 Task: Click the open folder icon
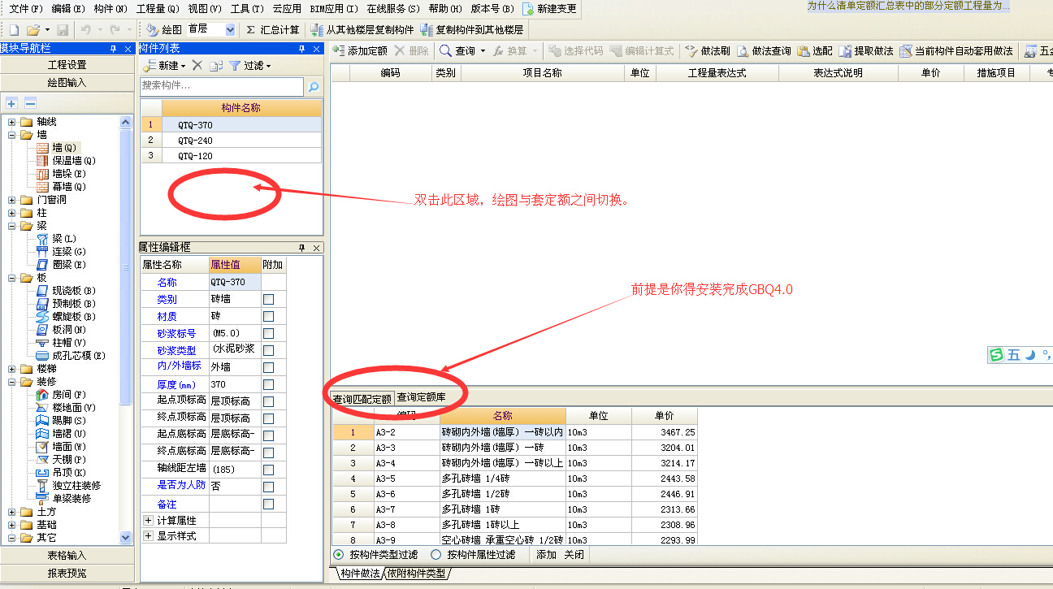(x=33, y=29)
